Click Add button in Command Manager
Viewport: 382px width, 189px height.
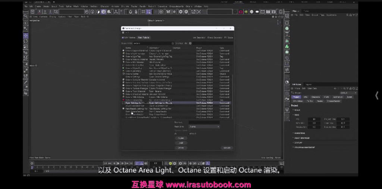(181, 143)
